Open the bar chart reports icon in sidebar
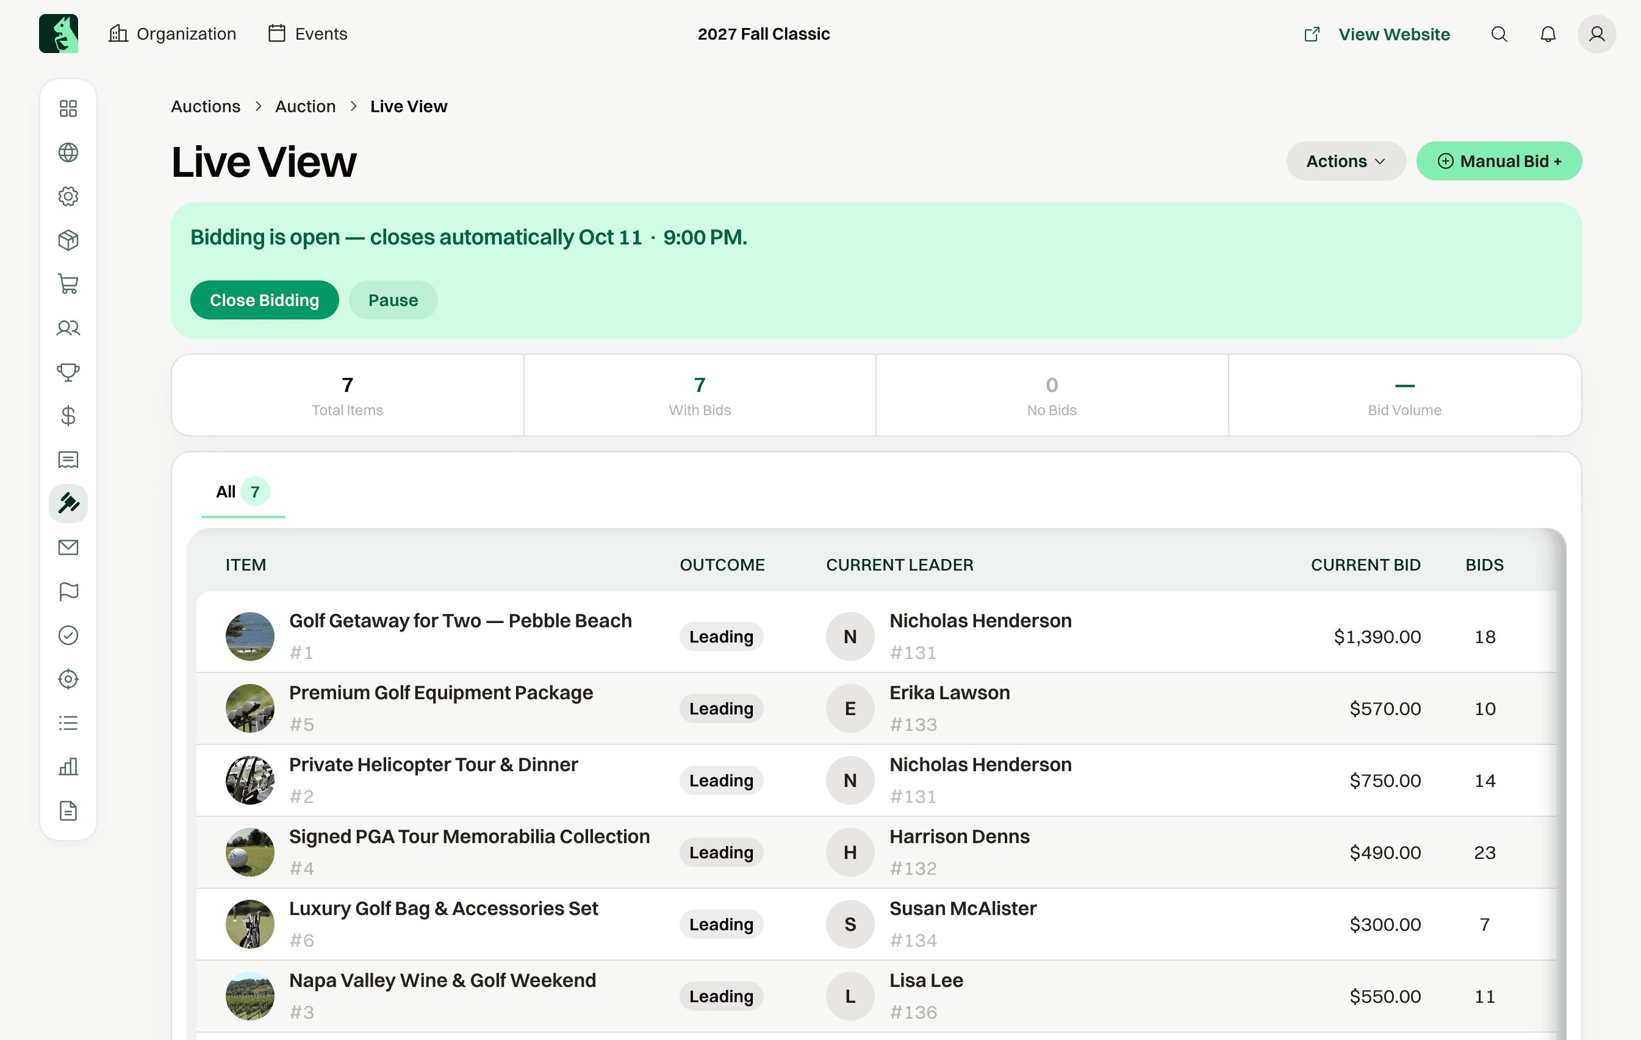 coord(68,767)
